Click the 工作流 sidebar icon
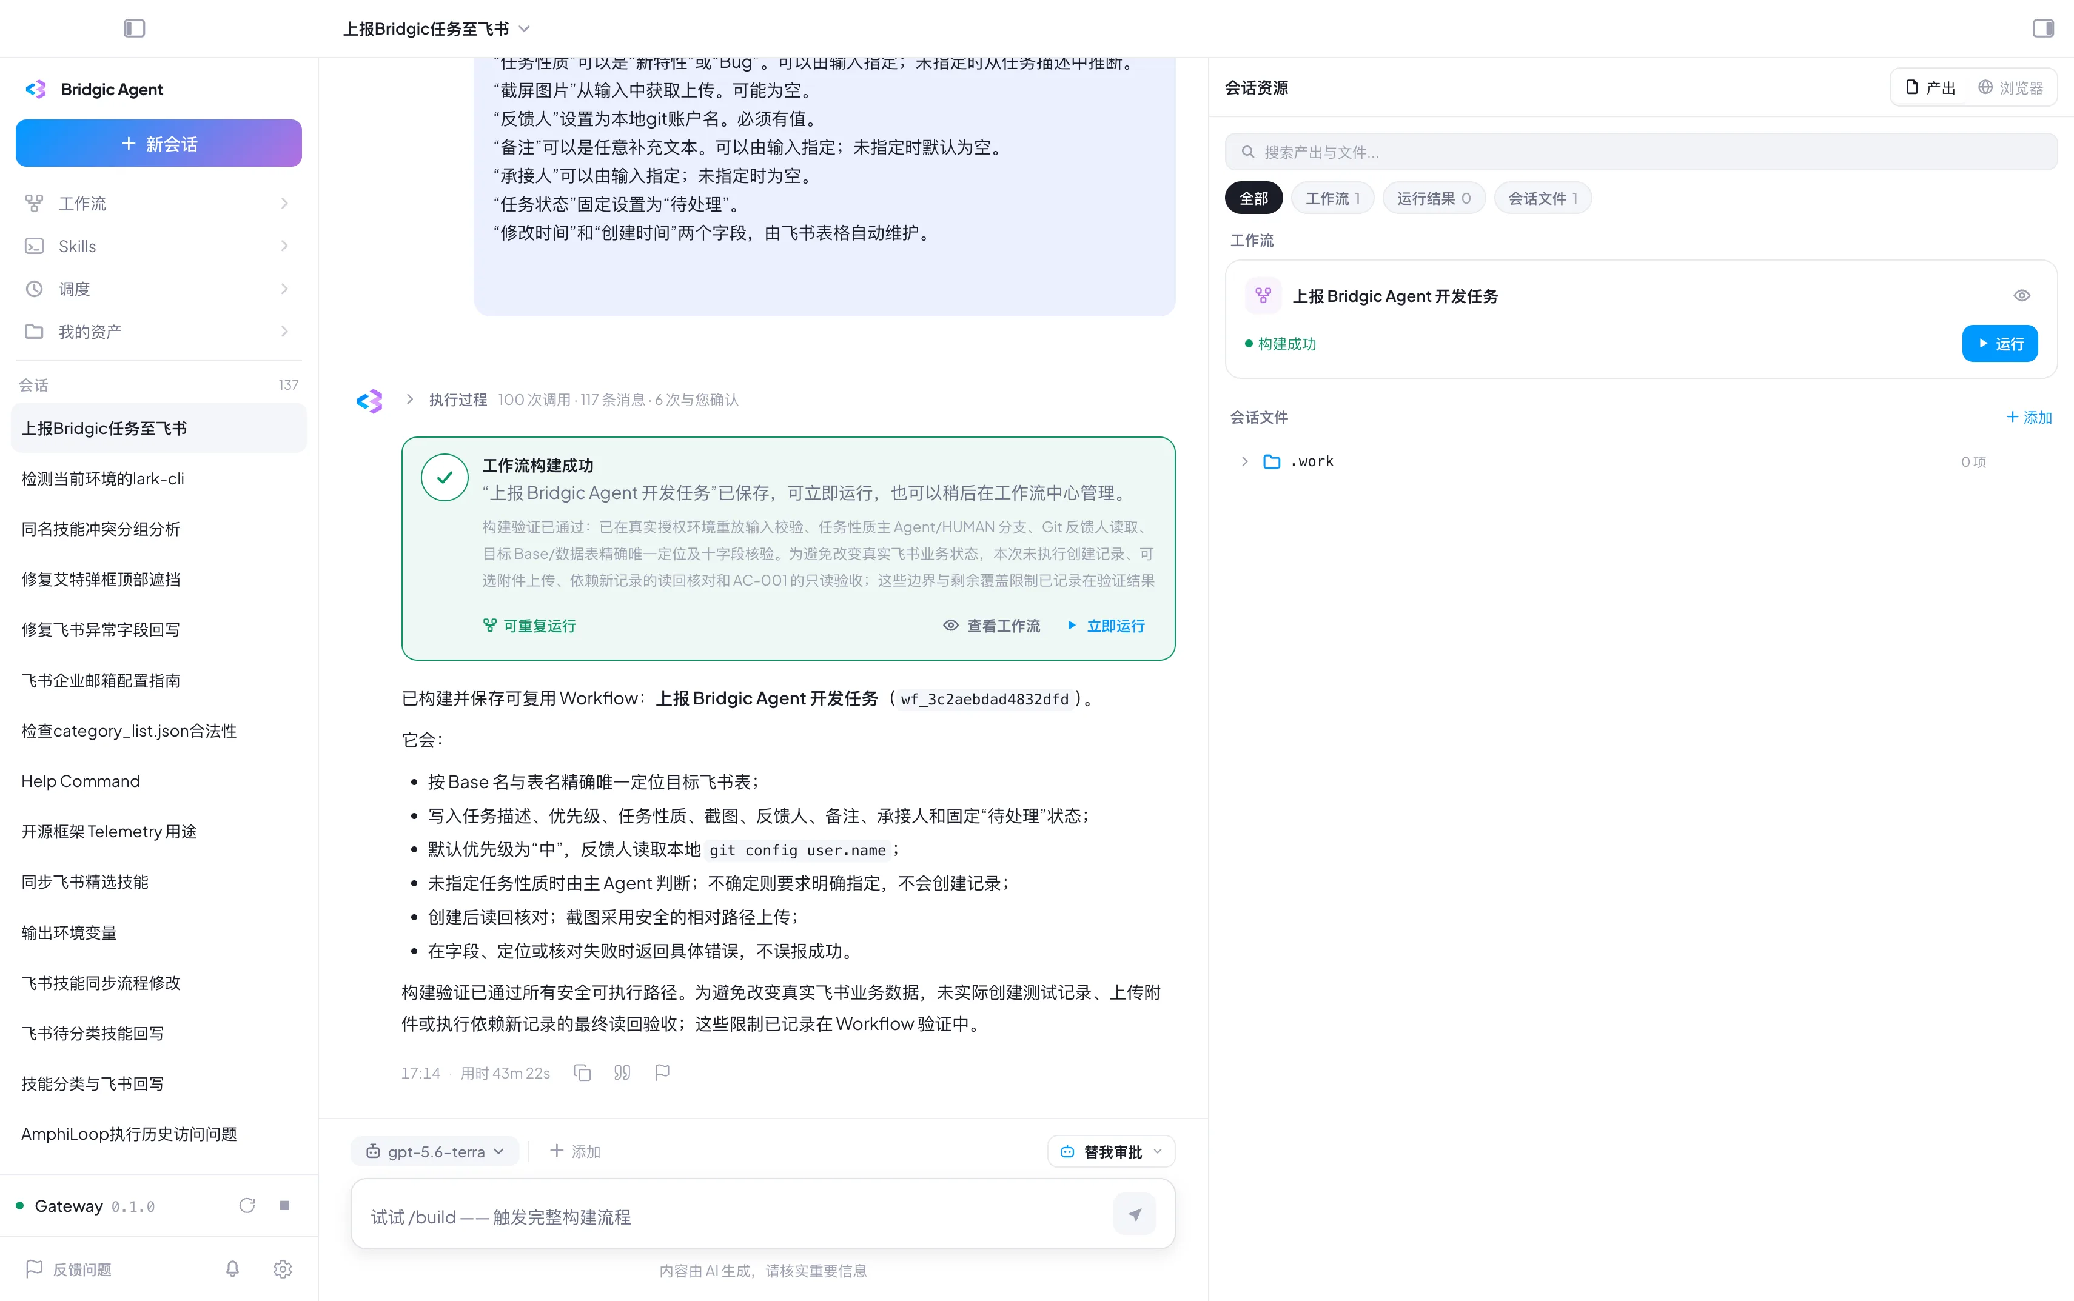 pos(35,204)
